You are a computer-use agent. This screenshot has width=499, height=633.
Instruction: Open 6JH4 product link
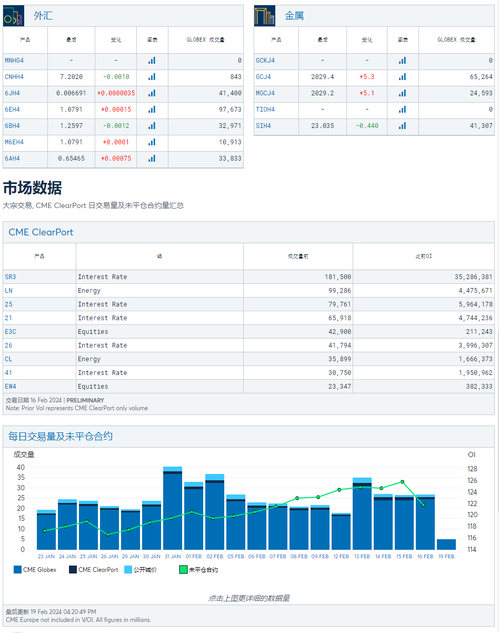(13, 93)
